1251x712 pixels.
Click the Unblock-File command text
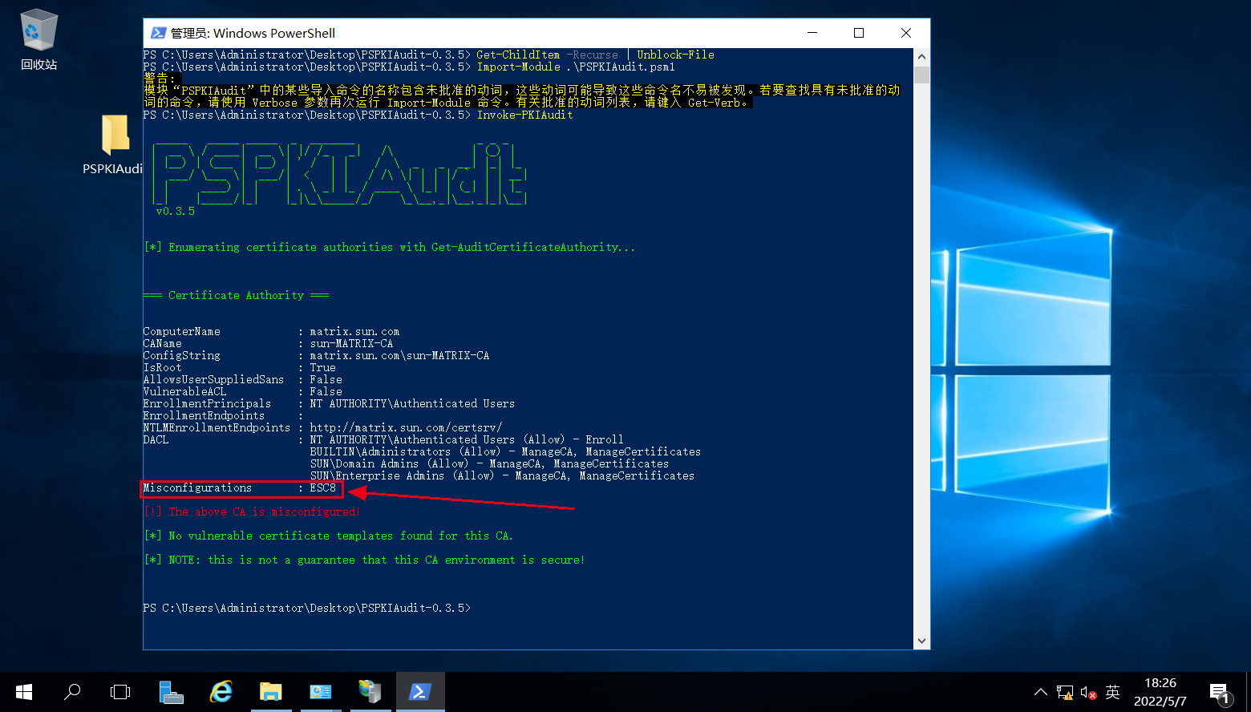tap(676, 55)
